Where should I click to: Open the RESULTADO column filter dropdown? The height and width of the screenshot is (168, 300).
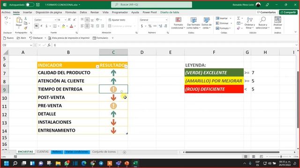[x=126, y=66]
